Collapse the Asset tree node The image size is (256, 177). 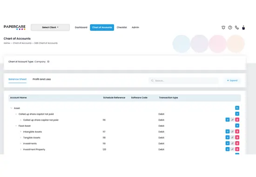11,108
